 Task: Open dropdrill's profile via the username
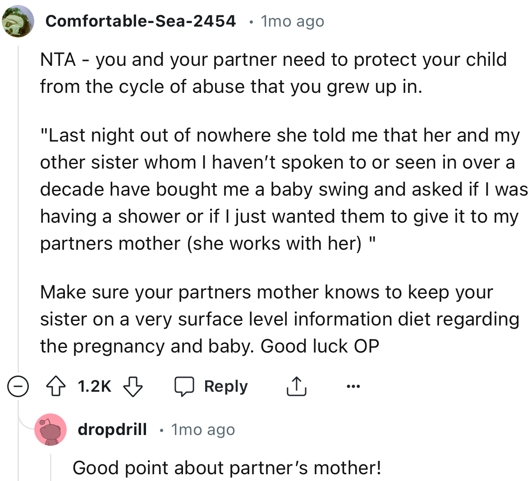112,429
